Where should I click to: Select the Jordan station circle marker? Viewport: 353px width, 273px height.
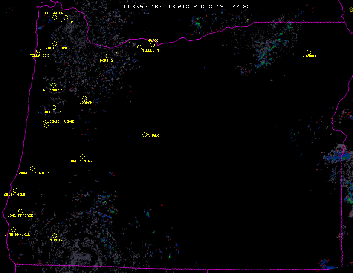tap(84, 98)
